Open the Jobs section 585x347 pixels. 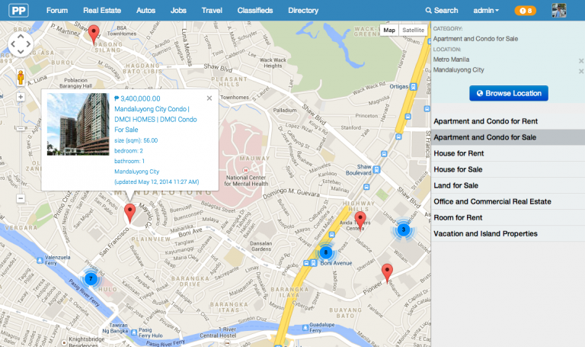(x=178, y=11)
